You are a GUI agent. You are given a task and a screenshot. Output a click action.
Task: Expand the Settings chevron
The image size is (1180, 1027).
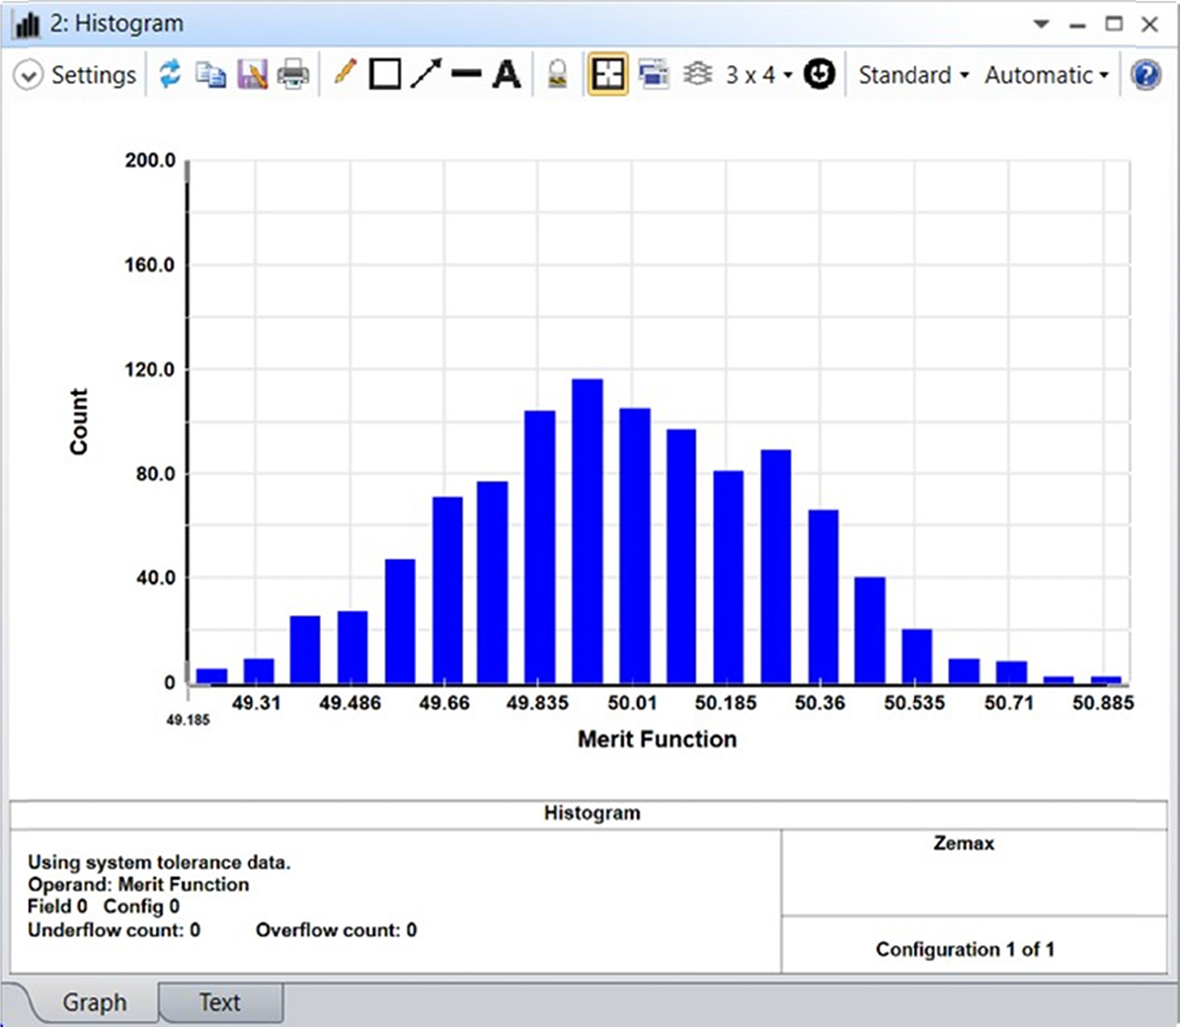click(x=28, y=75)
